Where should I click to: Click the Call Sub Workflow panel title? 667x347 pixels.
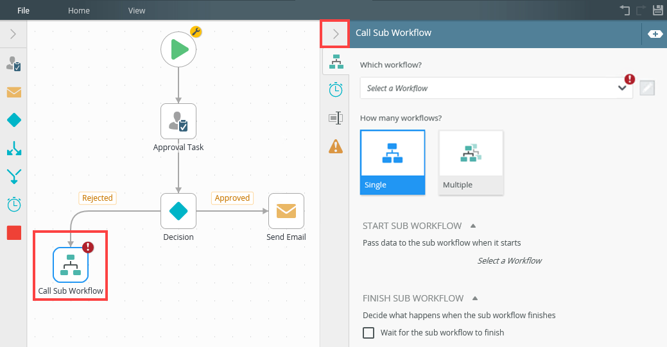click(x=394, y=33)
